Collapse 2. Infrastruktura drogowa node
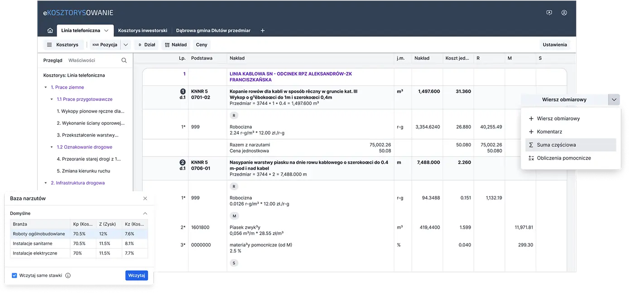This screenshot has width=630, height=293. [45, 183]
